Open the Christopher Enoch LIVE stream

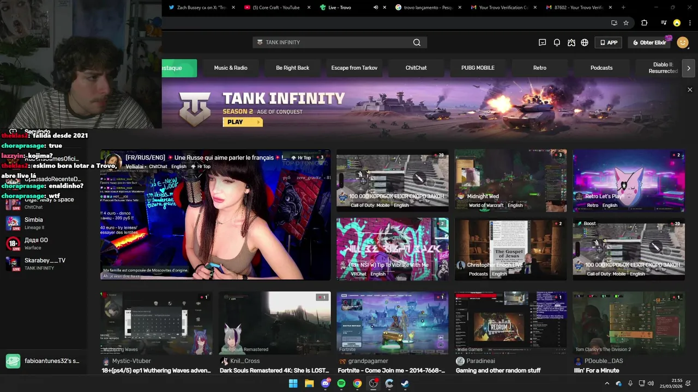(510, 249)
